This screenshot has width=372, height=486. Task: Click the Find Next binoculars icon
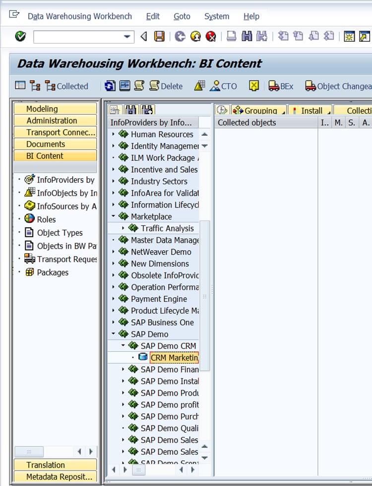[262, 37]
